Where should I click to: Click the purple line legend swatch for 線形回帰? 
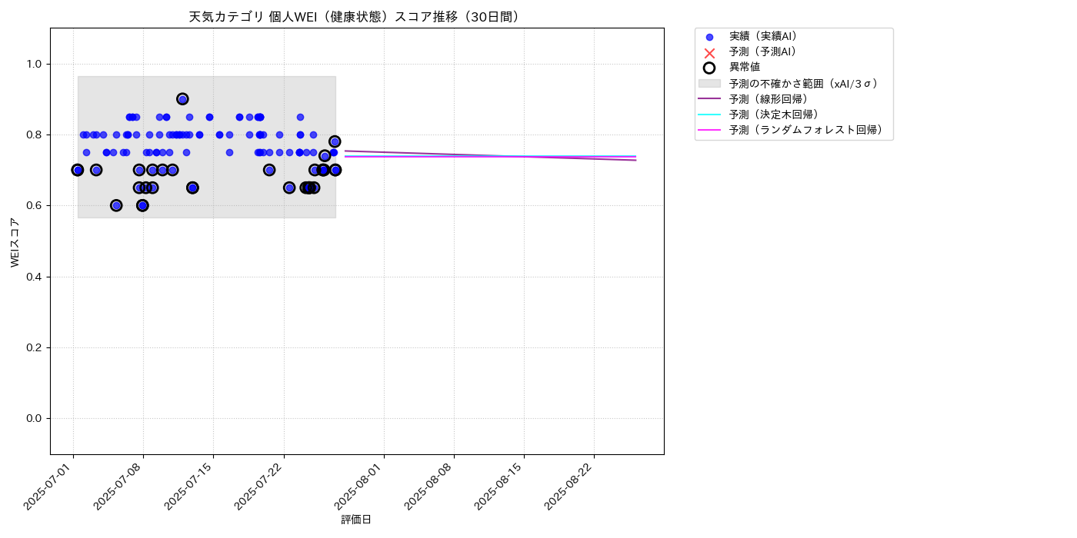709,98
